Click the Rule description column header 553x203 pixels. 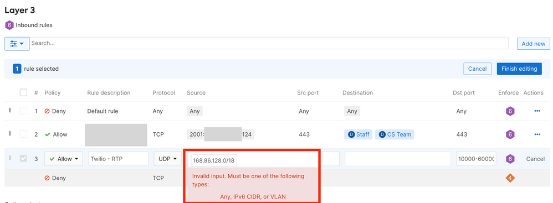pyautogui.click(x=109, y=92)
